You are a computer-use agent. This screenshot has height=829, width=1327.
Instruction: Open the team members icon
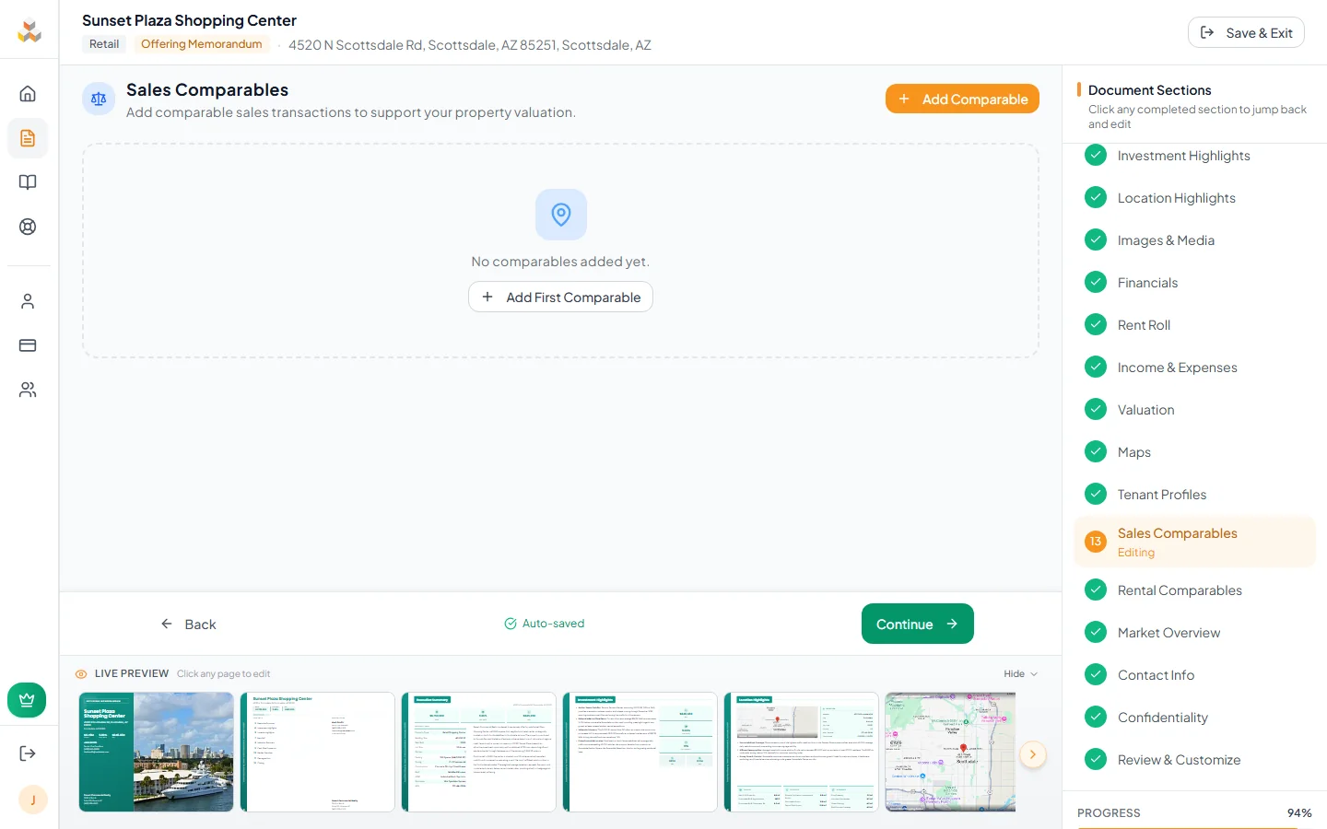[28, 390]
